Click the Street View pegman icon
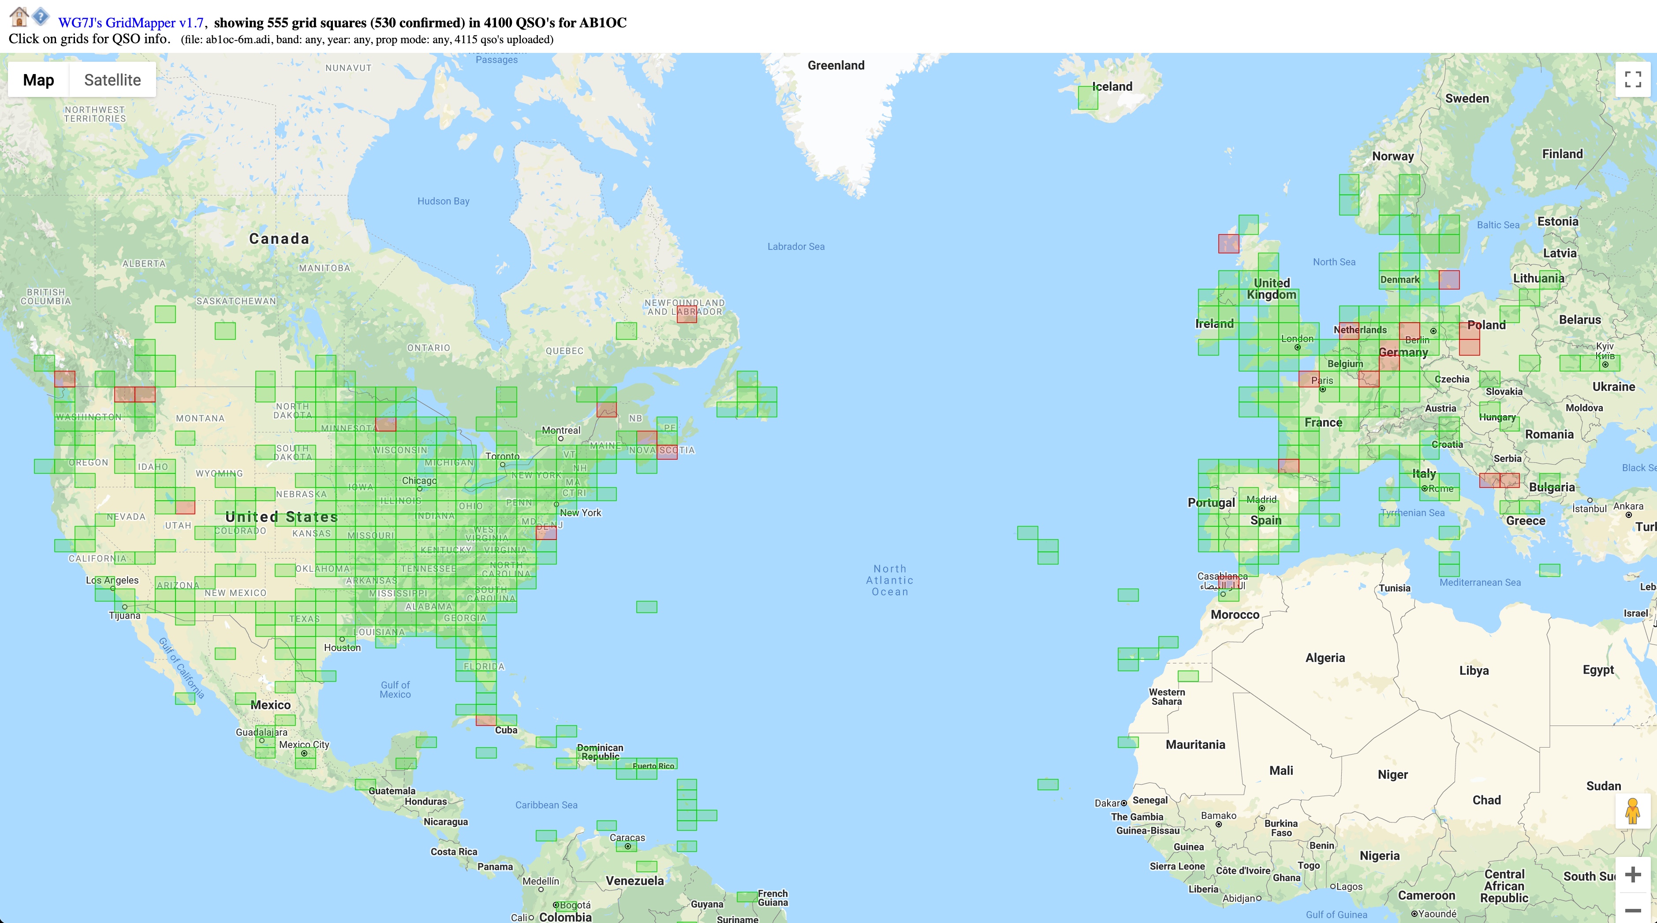The image size is (1657, 923). tap(1633, 812)
